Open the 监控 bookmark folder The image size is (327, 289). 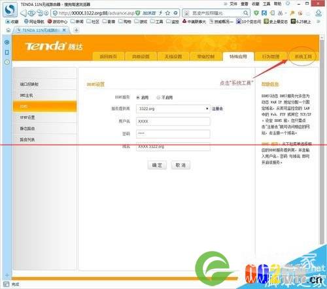[x=173, y=22]
